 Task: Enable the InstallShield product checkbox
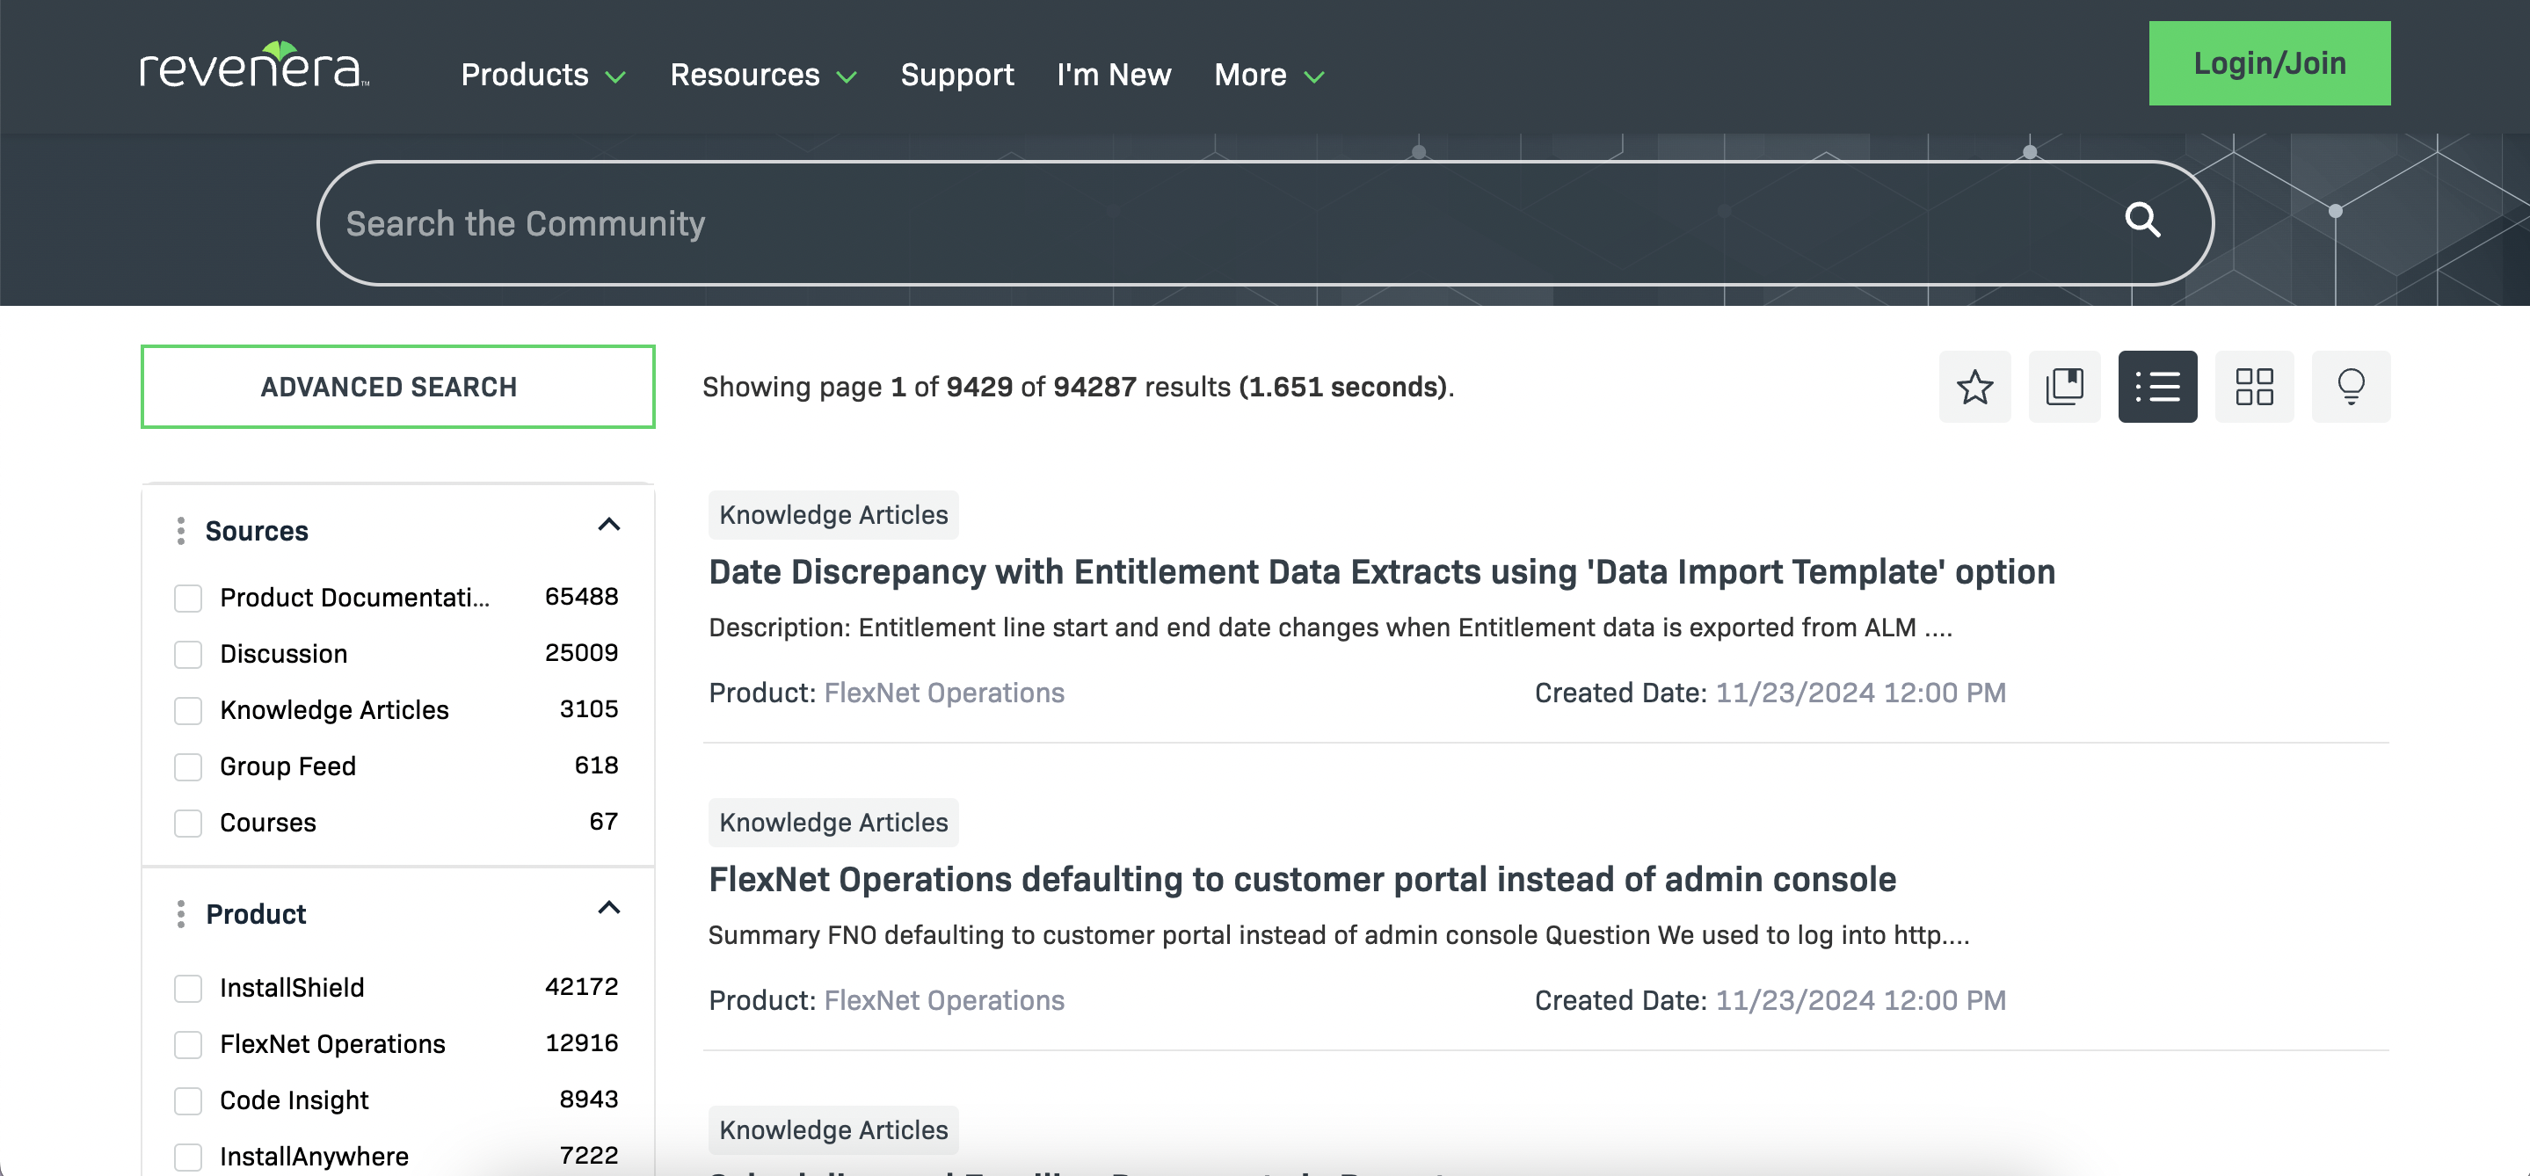click(187, 985)
